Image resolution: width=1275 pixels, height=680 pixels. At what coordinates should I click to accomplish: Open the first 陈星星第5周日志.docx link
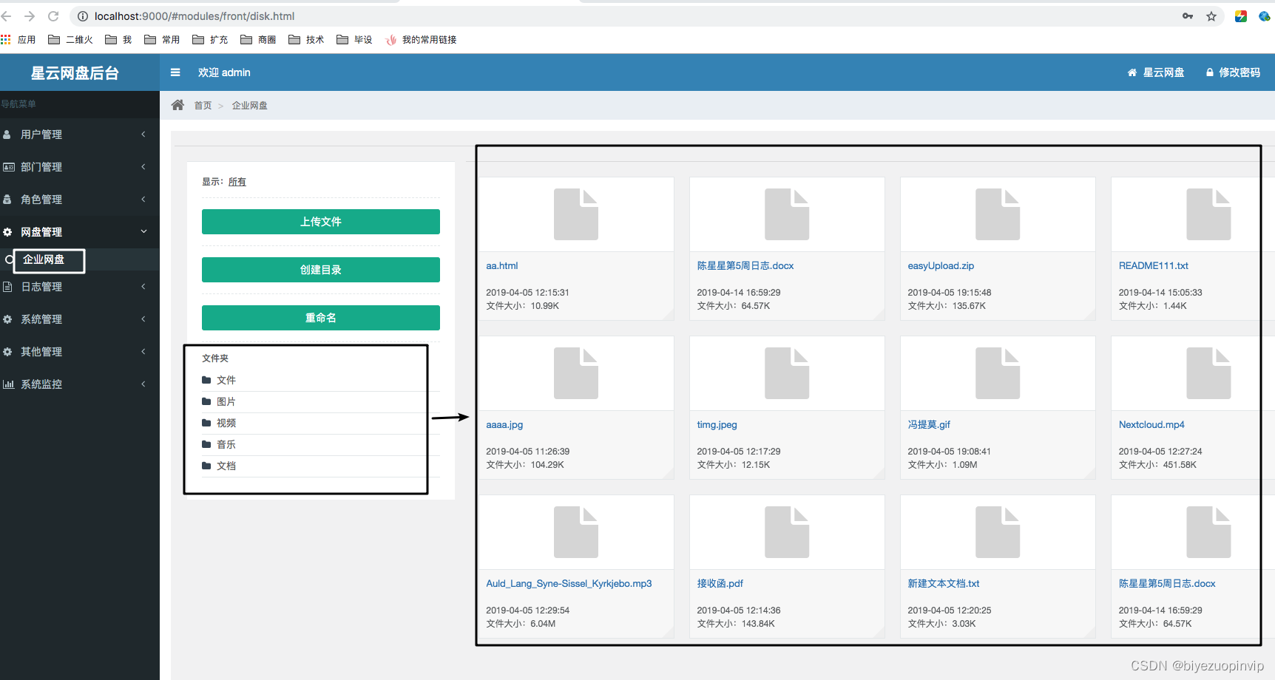[745, 266]
